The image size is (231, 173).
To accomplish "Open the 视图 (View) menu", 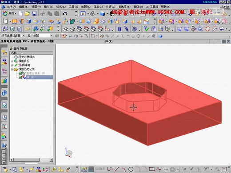I will click(36, 7).
